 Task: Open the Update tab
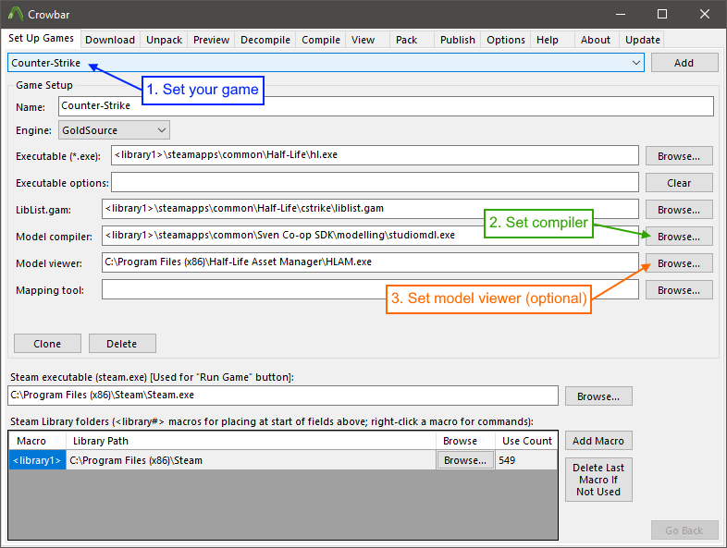(643, 40)
